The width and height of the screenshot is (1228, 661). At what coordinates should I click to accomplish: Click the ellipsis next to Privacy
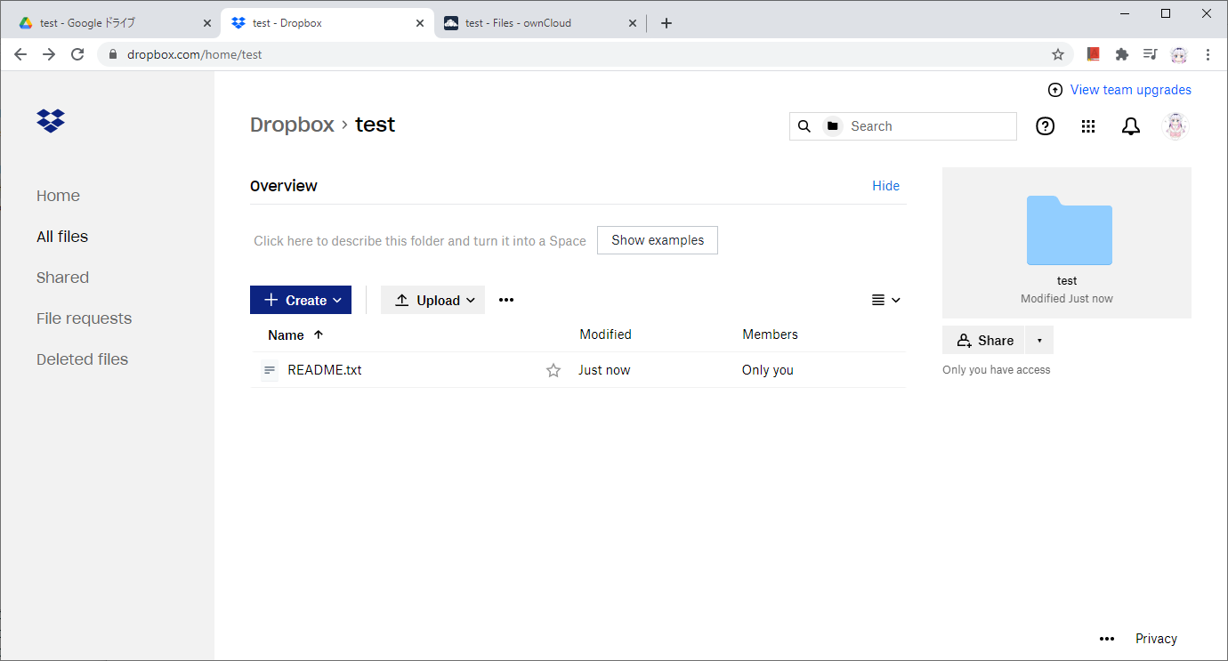tap(1107, 639)
